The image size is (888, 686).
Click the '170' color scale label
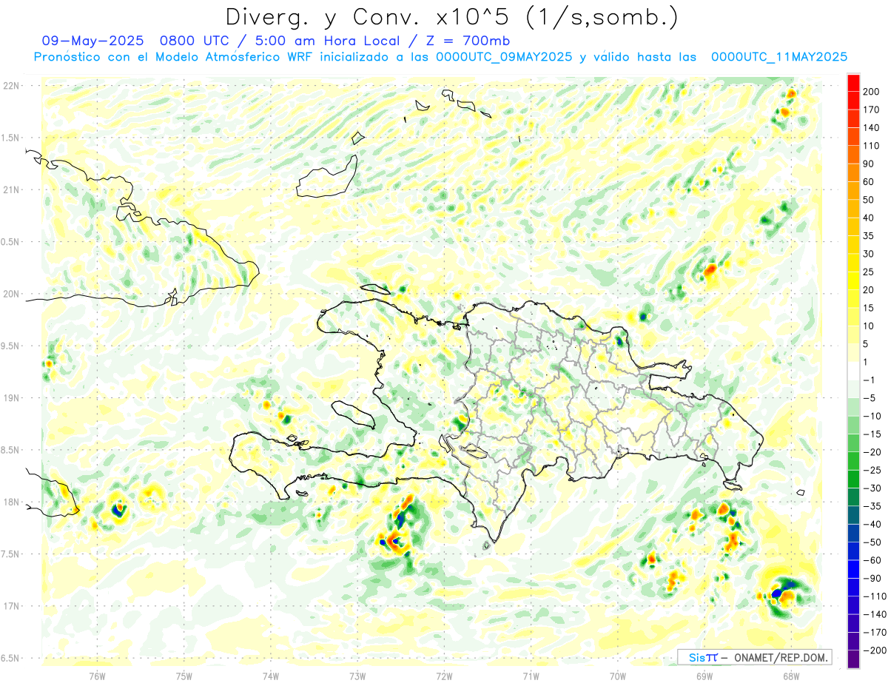tap(872, 110)
